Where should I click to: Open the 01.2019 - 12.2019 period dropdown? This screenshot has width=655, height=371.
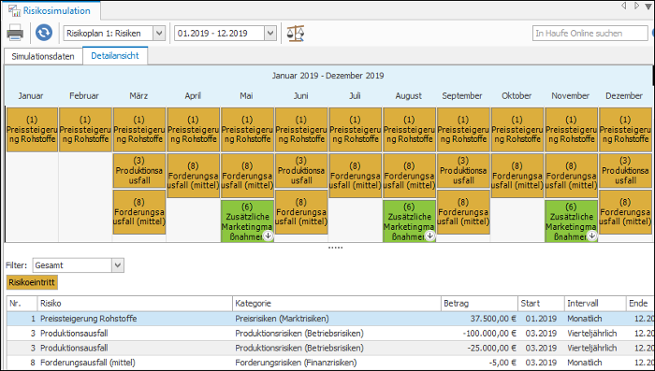click(270, 34)
